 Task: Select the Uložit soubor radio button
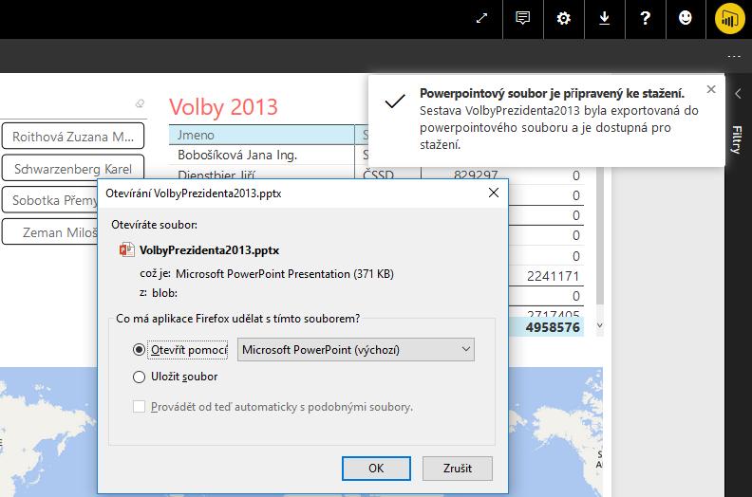(x=139, y=377)
